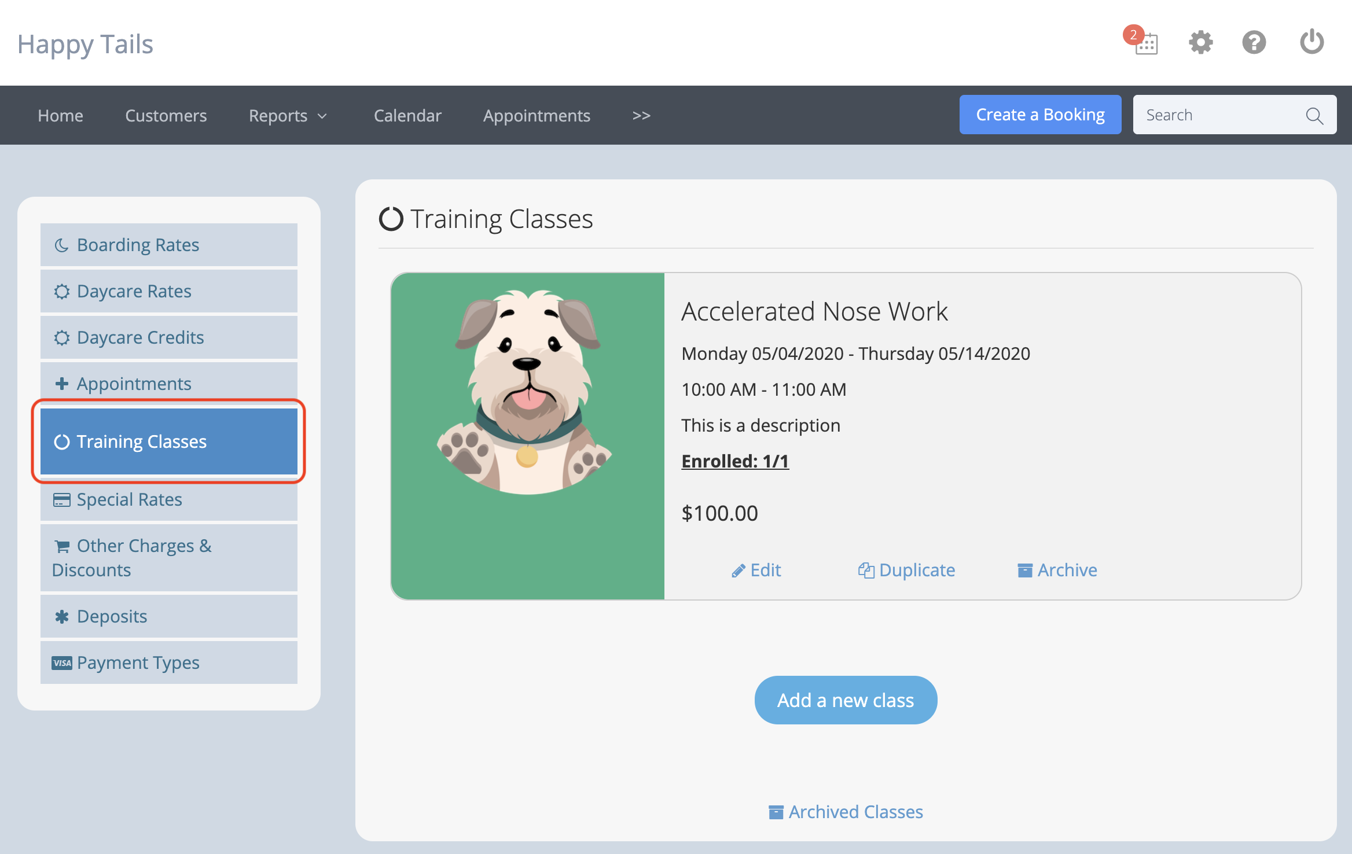Archive the Accelerated Nose Work class

pyautogui.click(x=1057, y=570)
